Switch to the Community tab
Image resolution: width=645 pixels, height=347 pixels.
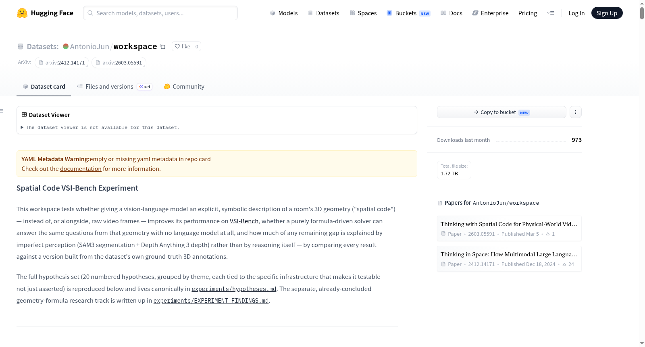click(x=184, y=87)
